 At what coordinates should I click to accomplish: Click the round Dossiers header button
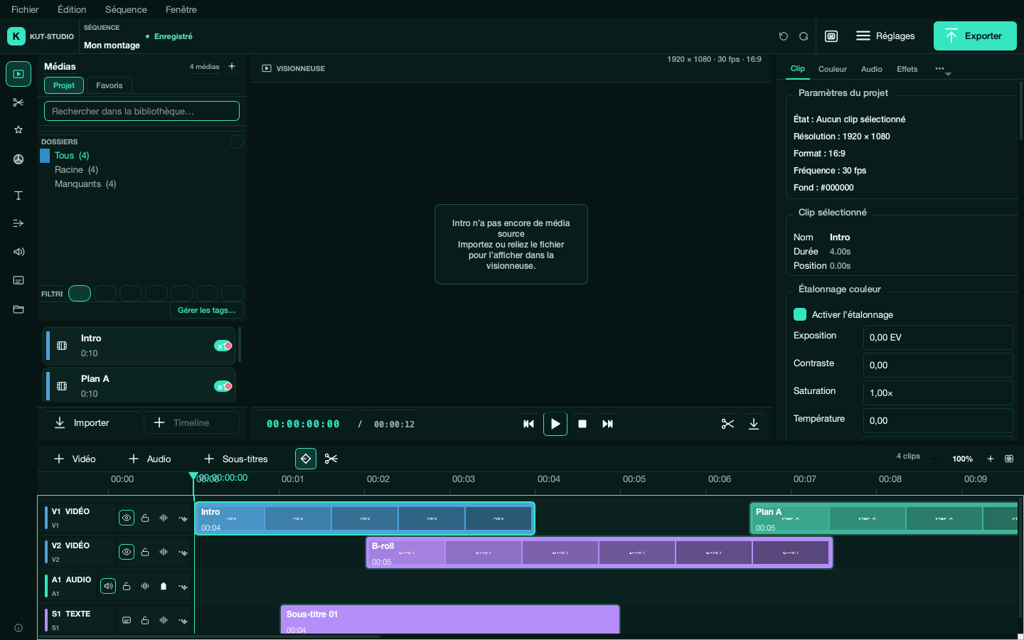point(237,142)
